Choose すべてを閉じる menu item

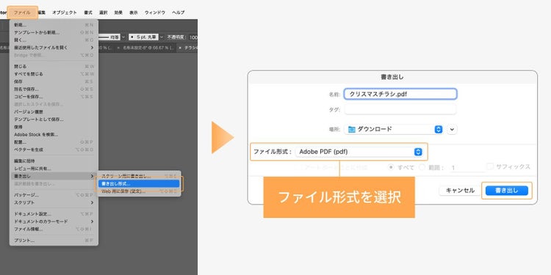54,74
